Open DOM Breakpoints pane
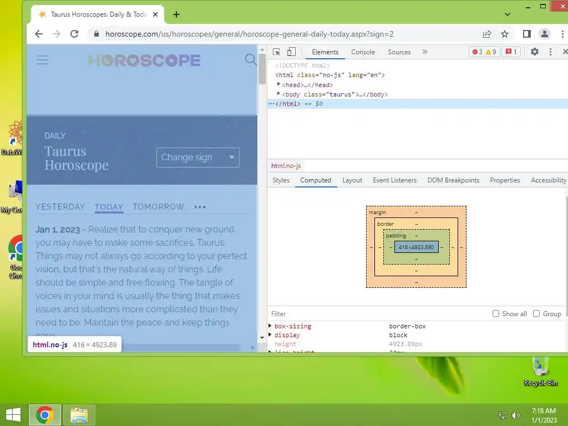The width and height of the screenshot is (568, 426). coord(453,180)
